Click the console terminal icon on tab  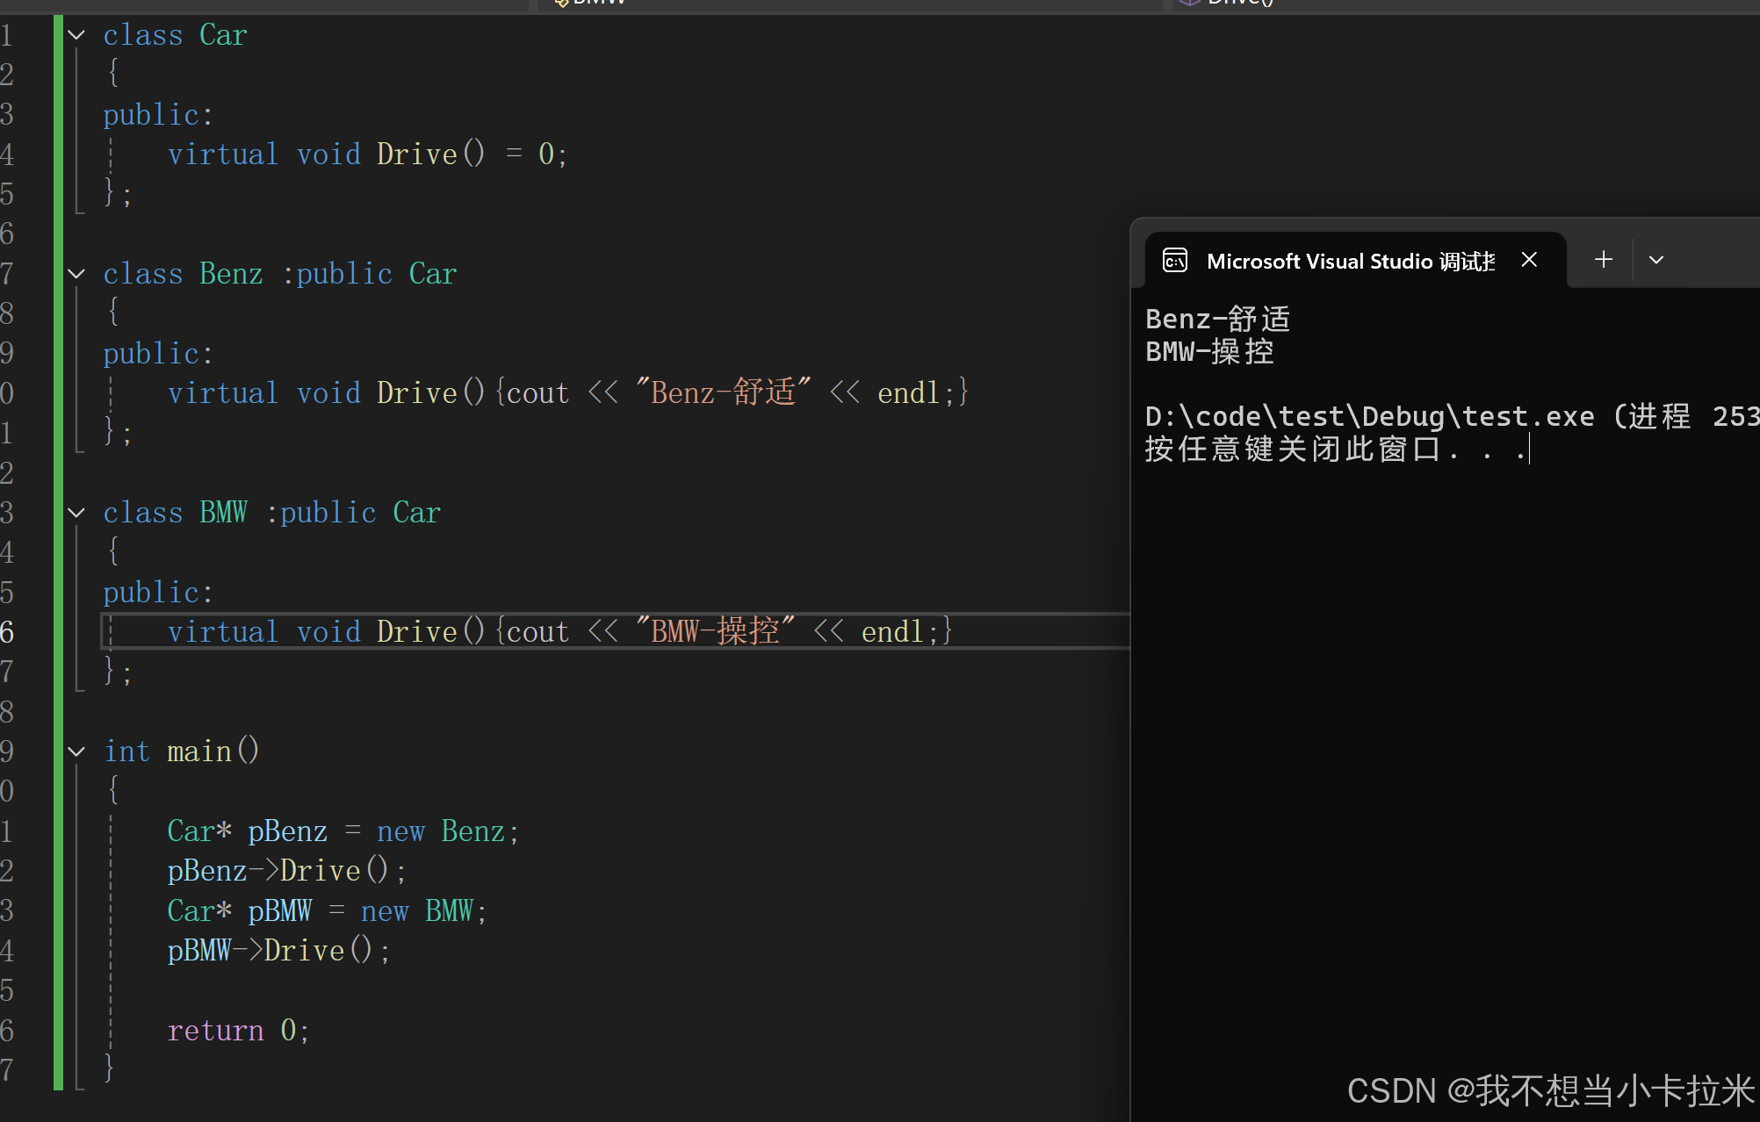1175,261
